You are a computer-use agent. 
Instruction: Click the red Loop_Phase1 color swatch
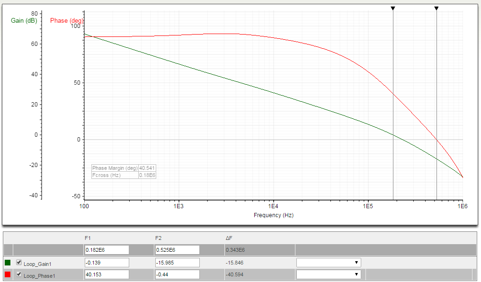coord(7,274)
